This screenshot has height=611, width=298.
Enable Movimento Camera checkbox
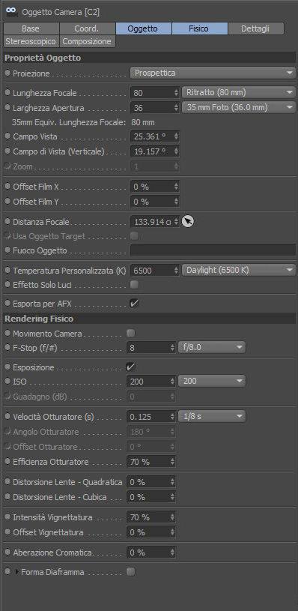(131, 334)
